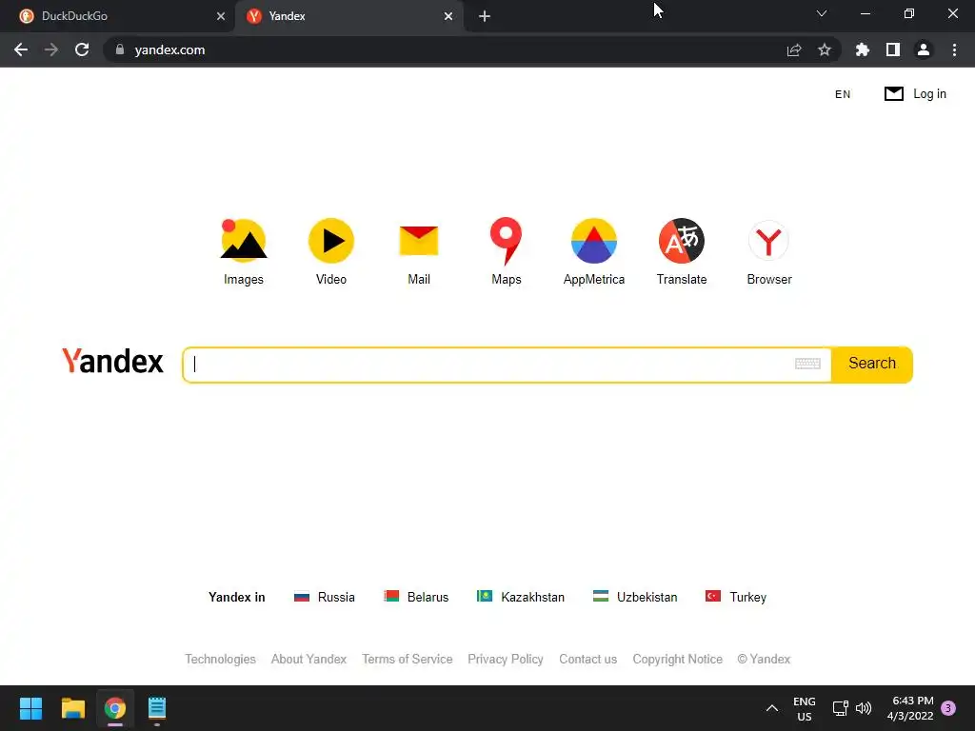Open Yandex Images service icon

243,240
